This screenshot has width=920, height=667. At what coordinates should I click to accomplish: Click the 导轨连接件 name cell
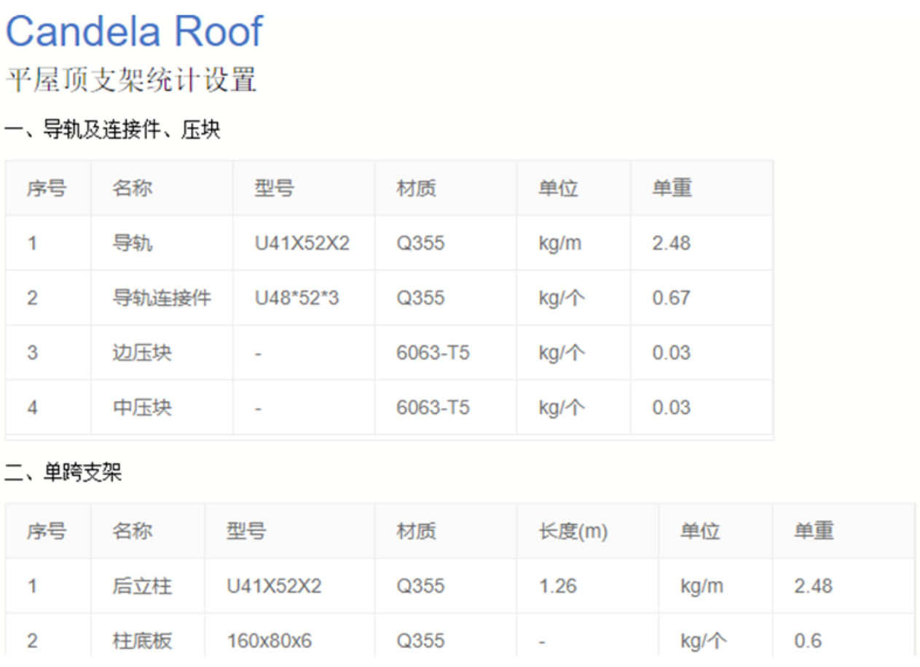click(162, 298)
